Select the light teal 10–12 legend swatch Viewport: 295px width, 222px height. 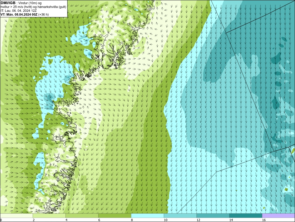point(180,216)
